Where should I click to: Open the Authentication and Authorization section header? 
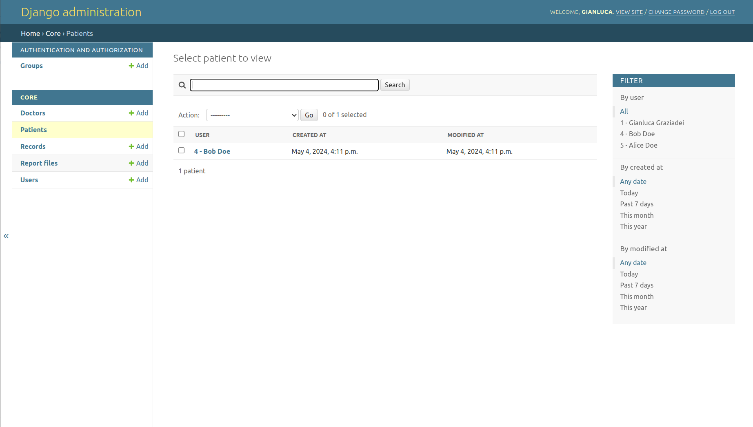(x=82, y=50)
